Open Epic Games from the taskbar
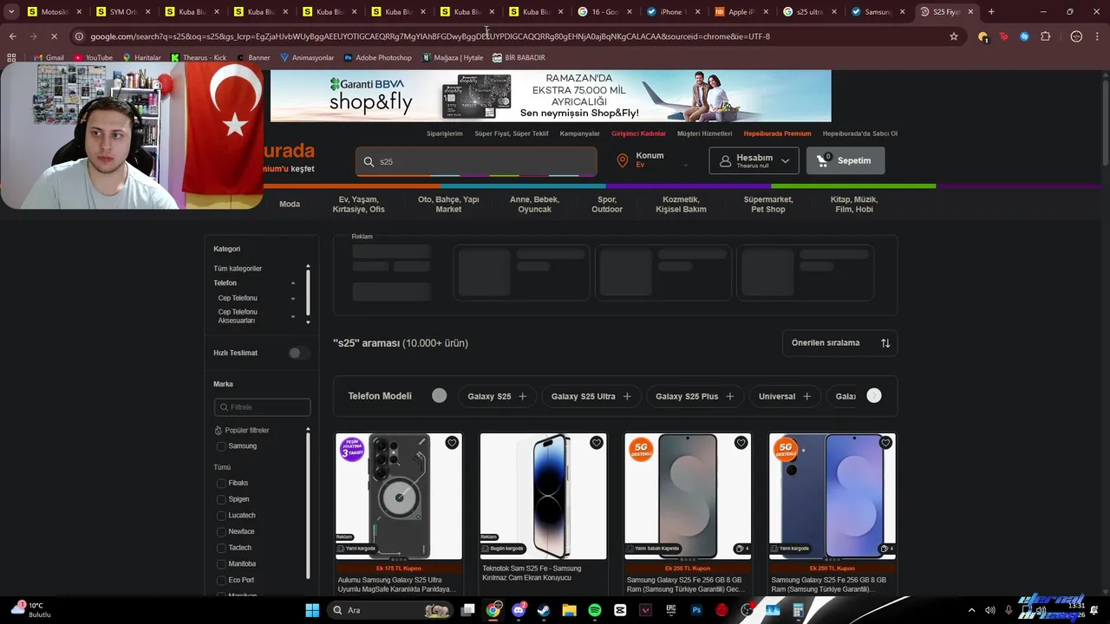 [671, 610]
